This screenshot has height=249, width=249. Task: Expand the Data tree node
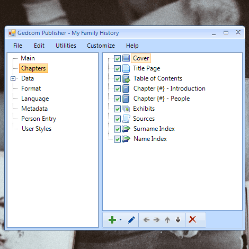click(13, 78)
